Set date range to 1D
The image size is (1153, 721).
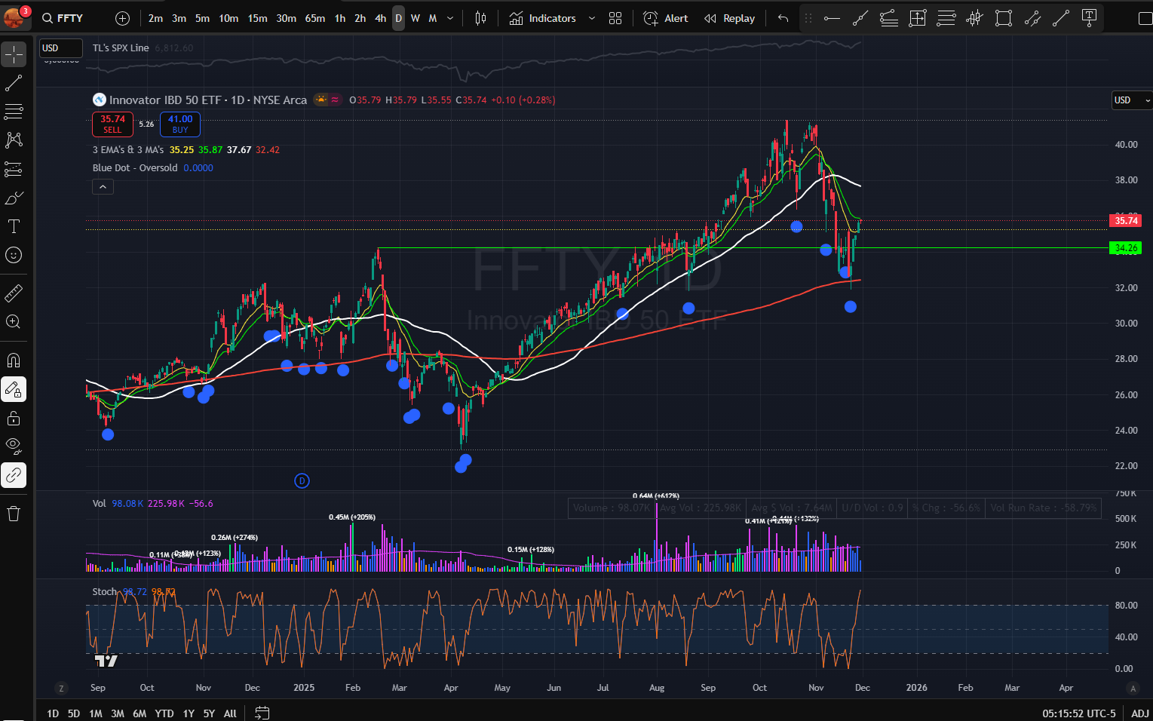click(53, 713)
